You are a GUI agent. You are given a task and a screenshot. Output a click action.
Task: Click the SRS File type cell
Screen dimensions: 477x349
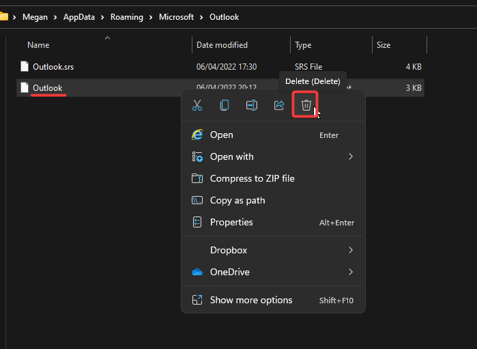click(308, 67)
